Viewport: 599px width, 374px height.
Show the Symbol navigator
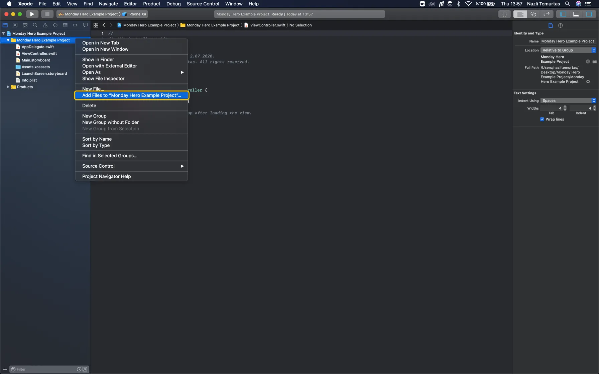pyautogui.click(x=25, y=25)
